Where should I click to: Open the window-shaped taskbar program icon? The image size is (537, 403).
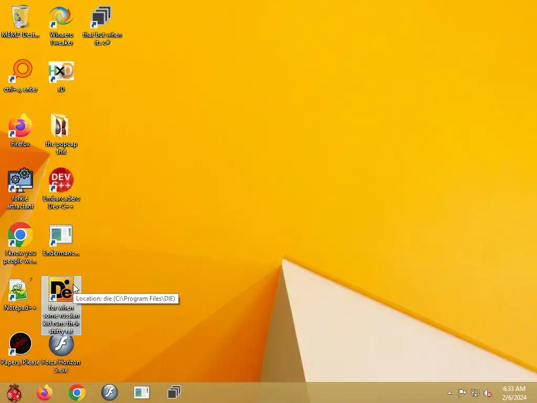pos(142,393)
